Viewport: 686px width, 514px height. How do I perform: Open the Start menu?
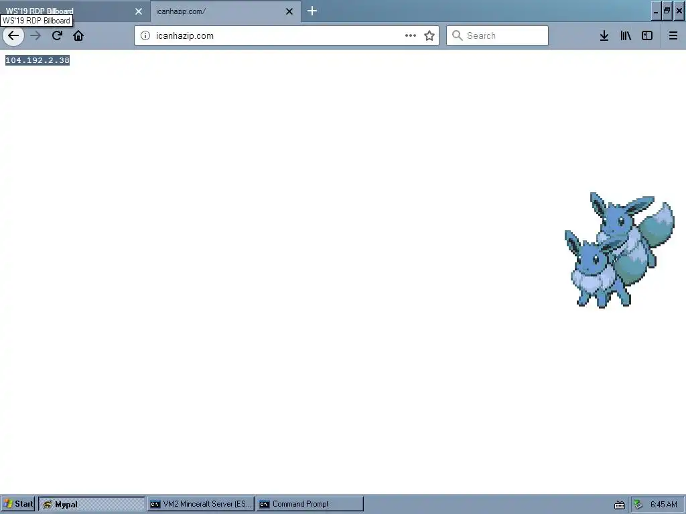pos(17,504)
